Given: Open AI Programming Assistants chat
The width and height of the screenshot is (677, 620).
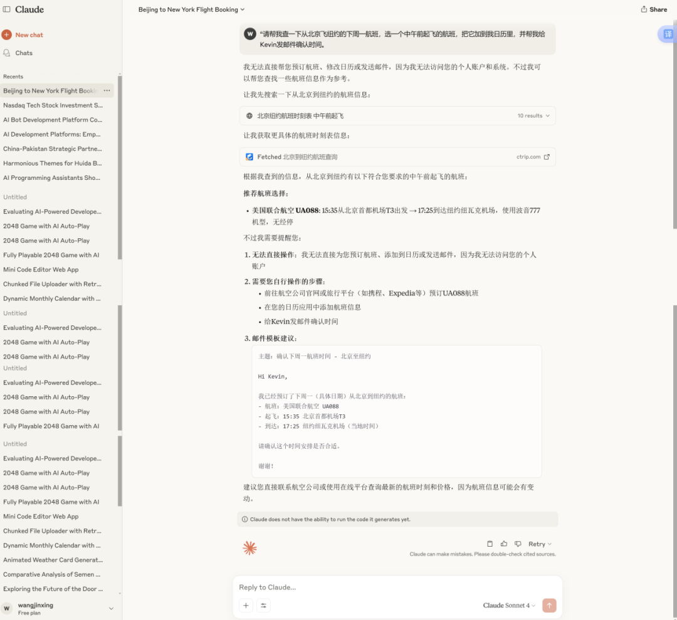Looking at the screenshot, I should click(53, 177).
